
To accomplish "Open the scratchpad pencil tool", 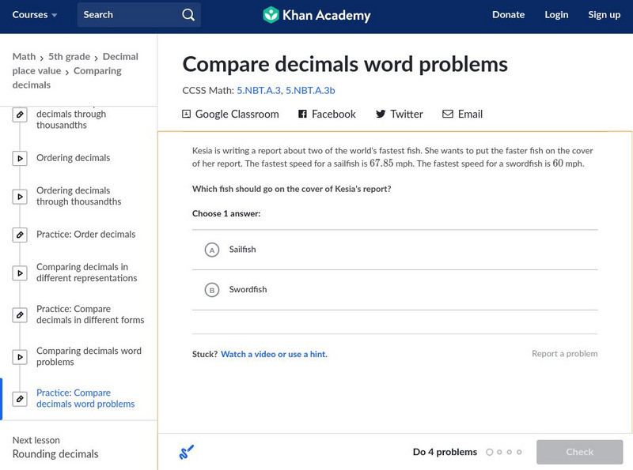I will pos(187,452).
